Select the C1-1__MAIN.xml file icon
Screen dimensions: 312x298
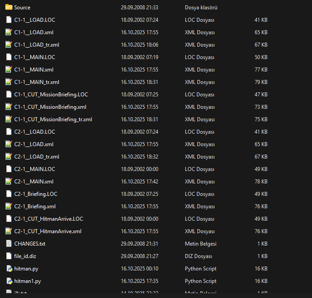click(9, 69)
